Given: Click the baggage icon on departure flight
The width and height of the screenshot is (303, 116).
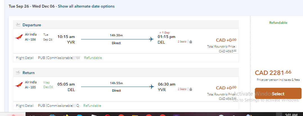Looking at the screenshot, I should click(x=191, y=42).
